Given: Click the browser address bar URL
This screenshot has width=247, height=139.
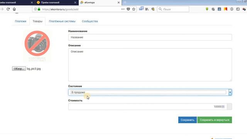Looking at the screenshot, I should point(60,9).
